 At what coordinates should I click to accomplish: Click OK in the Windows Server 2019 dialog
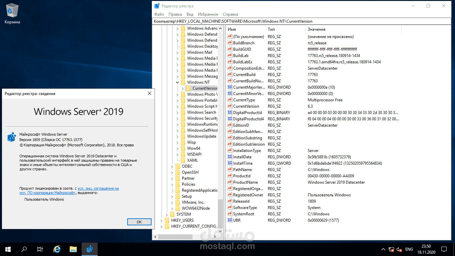coord(139,222)
